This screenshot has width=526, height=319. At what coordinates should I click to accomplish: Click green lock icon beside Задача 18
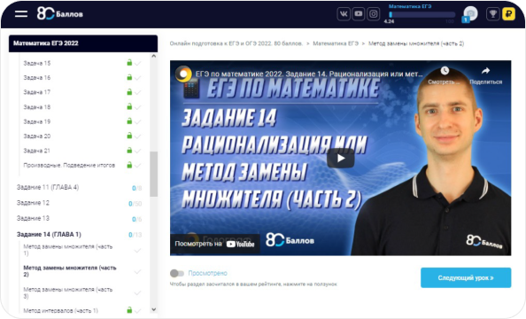pyautogui.click(x=129, y=106)
